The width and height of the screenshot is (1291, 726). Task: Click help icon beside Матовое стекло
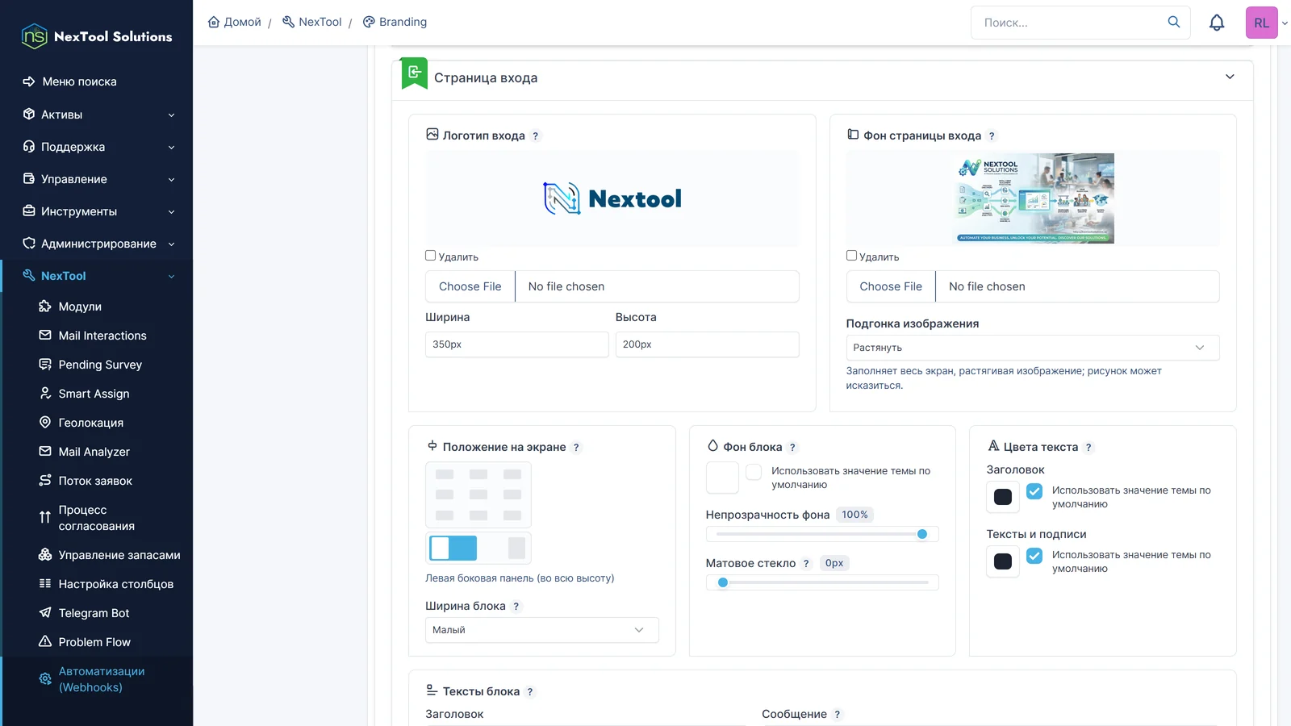click(x=806, y=564)
